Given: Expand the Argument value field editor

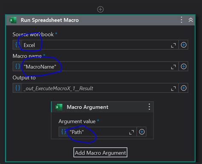Looking at the screenshot, I should [x=132, y=132].
